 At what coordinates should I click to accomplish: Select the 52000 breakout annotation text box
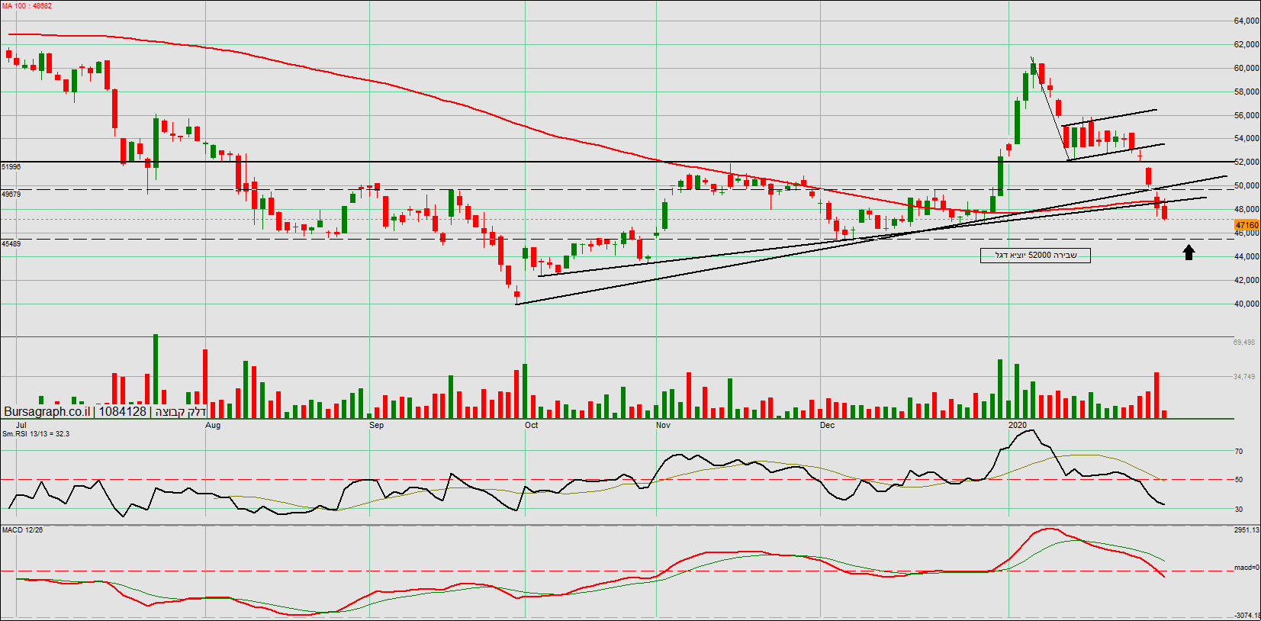pos(1035,256)
